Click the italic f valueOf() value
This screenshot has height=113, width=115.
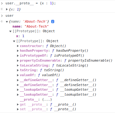[x=49, y=75]
